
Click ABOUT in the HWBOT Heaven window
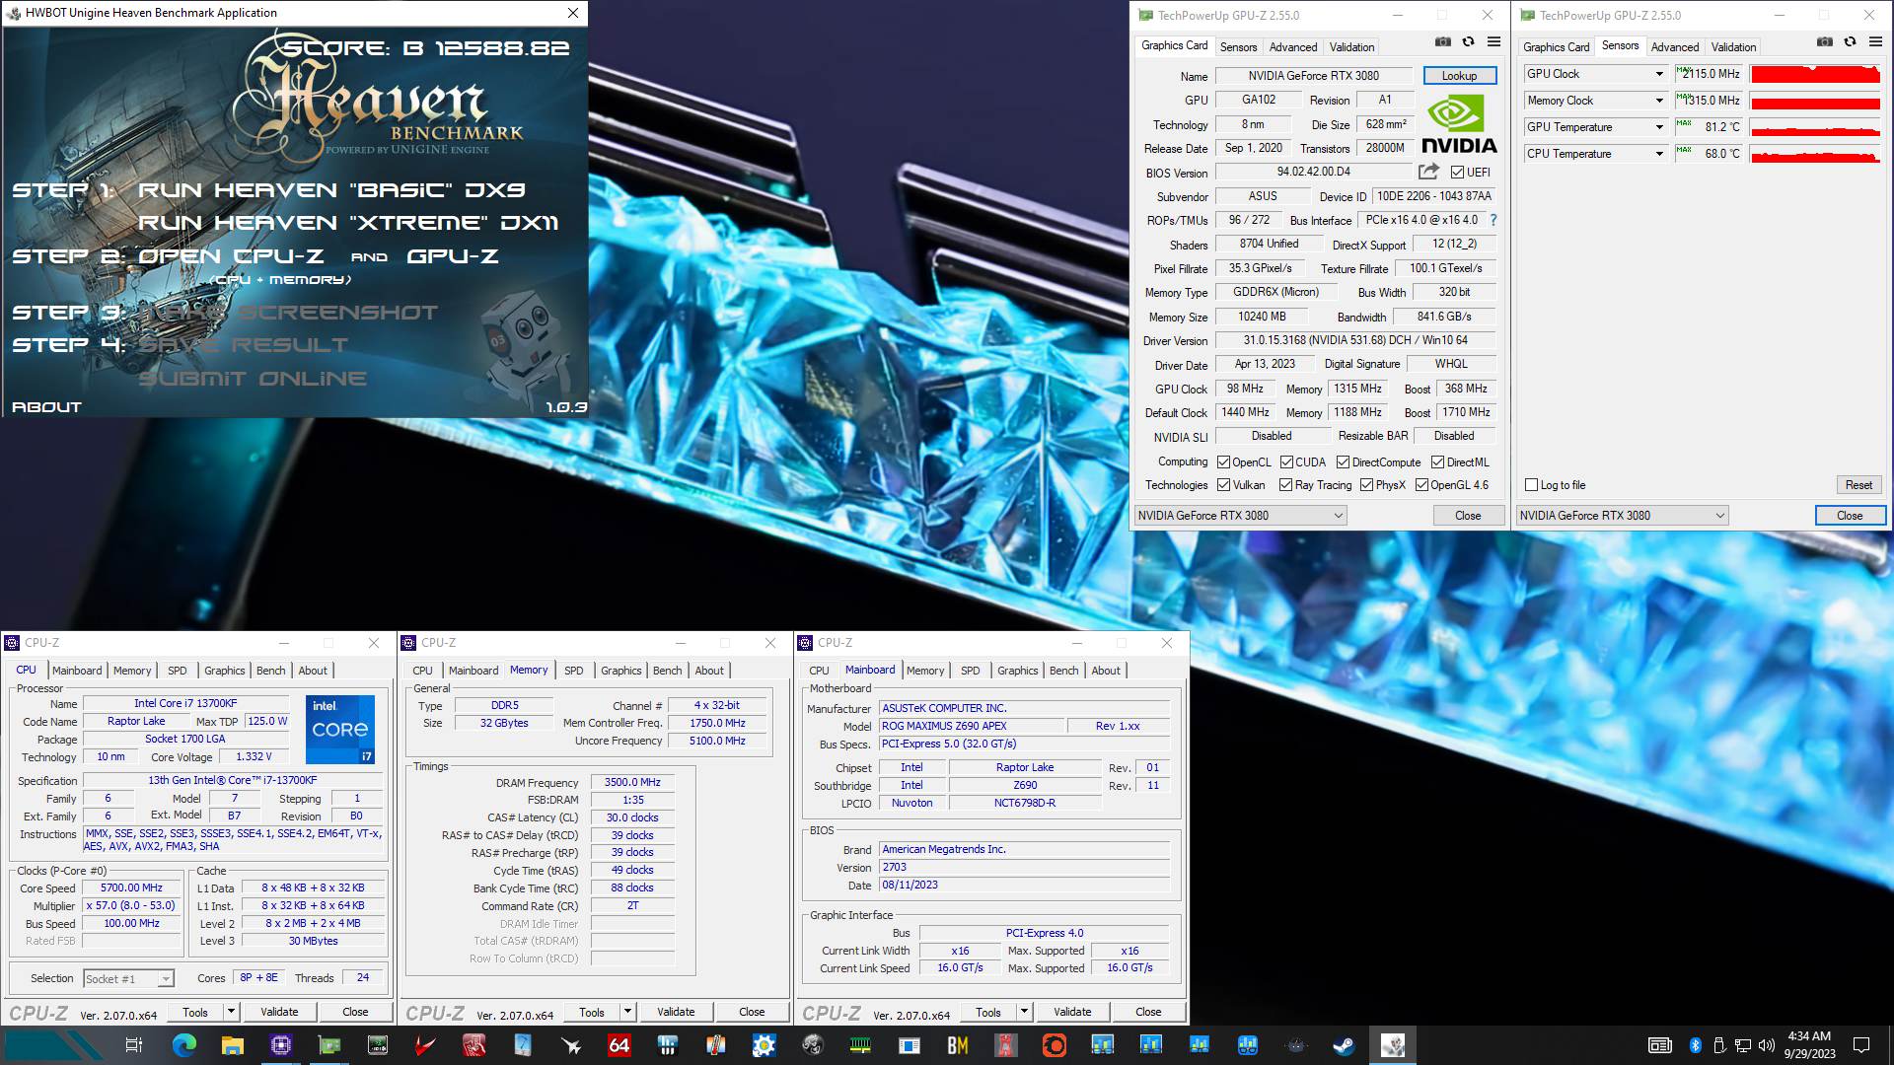pos(46,407)
